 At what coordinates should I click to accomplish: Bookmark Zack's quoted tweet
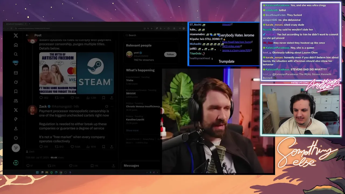coord(103,147)
